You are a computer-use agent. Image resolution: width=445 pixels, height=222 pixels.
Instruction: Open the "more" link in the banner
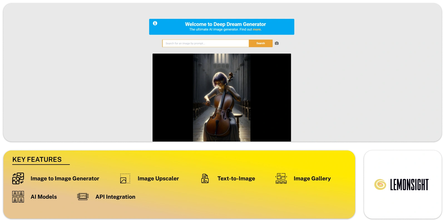(257, 29)
